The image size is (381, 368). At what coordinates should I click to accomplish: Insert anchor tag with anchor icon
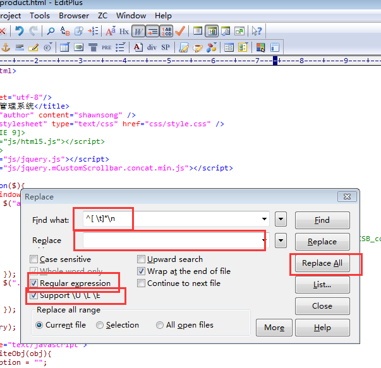6,47
